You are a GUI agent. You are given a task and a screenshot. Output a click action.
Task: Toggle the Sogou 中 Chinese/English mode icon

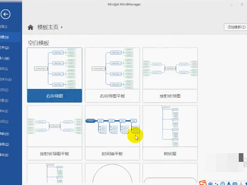(x=210, y=183)
